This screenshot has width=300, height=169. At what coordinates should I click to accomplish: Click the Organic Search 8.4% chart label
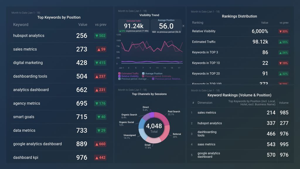[x=129, y=116]
